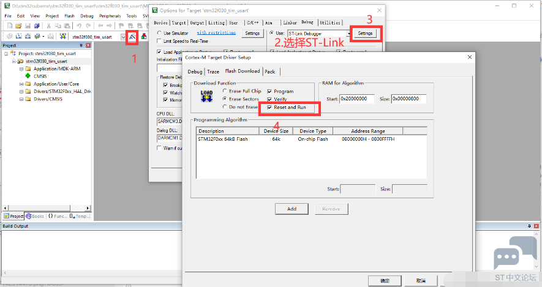The image size is (542, 287).
Task: Switch to Pack tab in Driver Setup
Action: (270, 72)
